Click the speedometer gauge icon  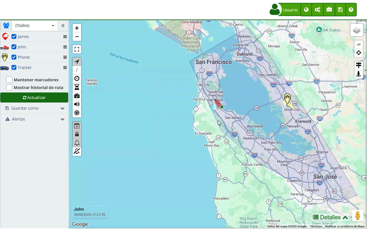(77, 96)
